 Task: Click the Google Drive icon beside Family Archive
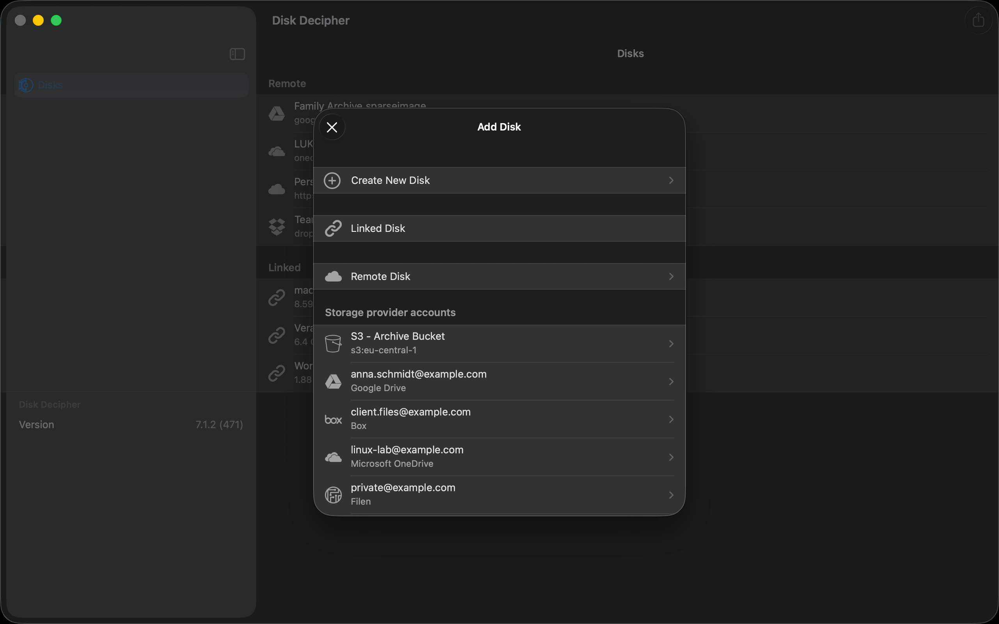click(x=277, y=113)
